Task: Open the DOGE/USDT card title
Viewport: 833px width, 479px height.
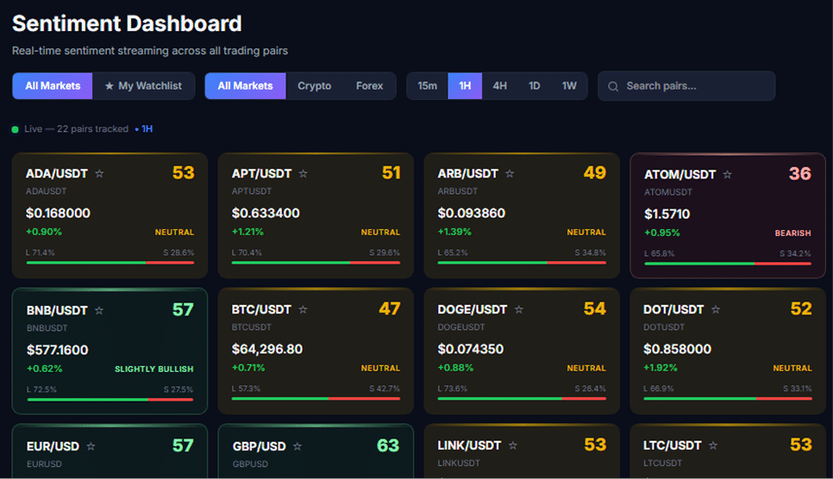Action: point(473,309)
